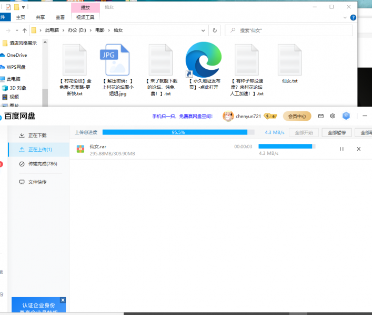372x315 pixels.
Task: Open Baidu Netdisk mail messages icon
Action: [x=321, y=116]
